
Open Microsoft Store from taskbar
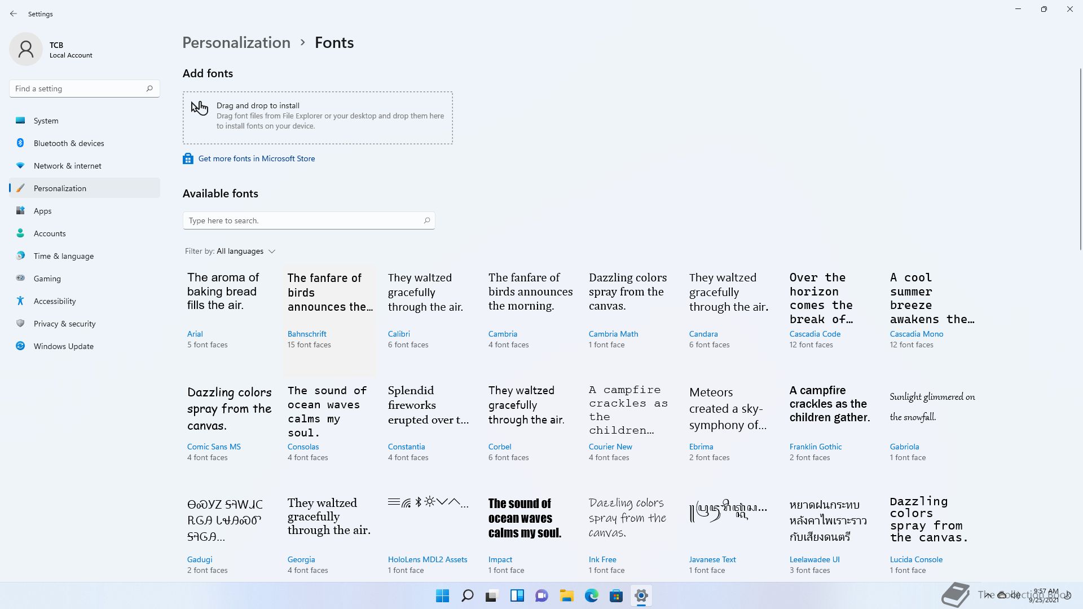click(617, 595)
